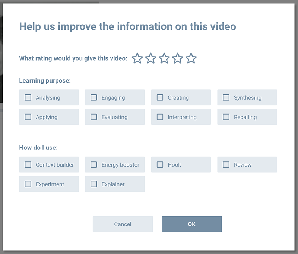Rate the video five stars
This screenshot has height=254, width=298.
coord(191,58)
